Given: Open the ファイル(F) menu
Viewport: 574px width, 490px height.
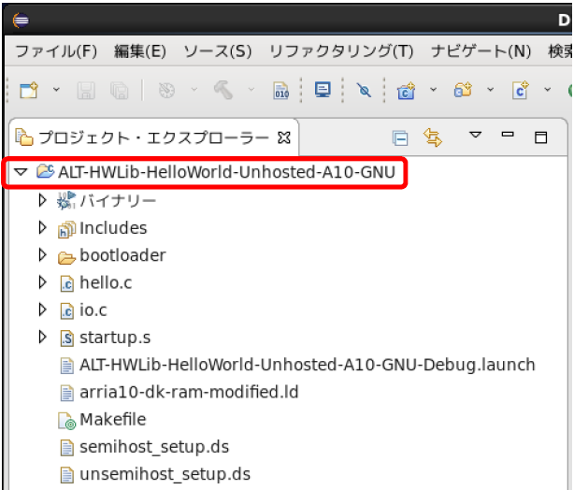Looking at the screenshot, I should point(56,50).
